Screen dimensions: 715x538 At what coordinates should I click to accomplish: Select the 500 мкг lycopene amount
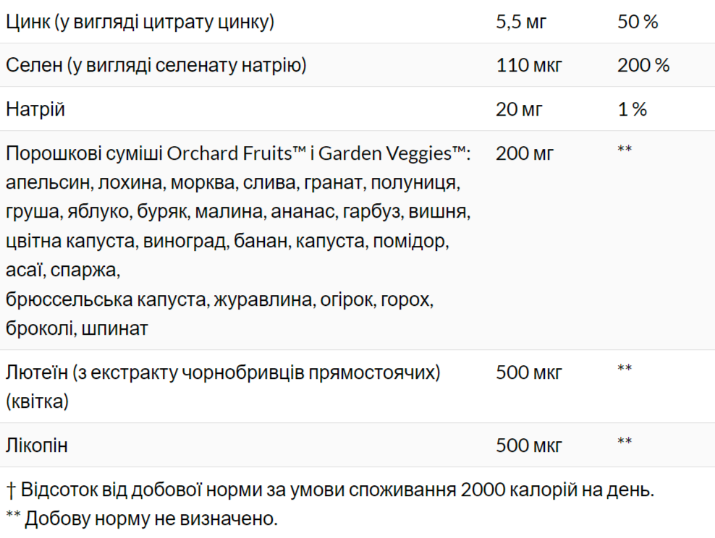[529, 445]
